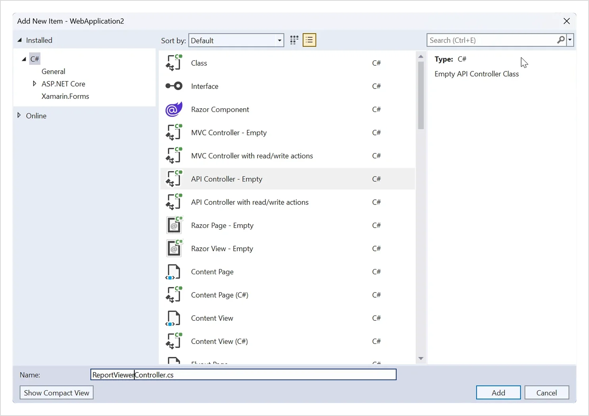Select the Content Page template icon

(173, 272)
